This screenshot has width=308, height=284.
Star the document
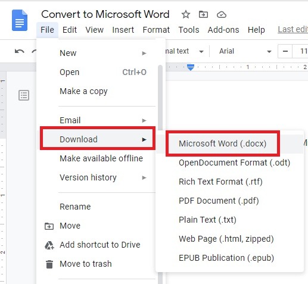tap(186, 14)
